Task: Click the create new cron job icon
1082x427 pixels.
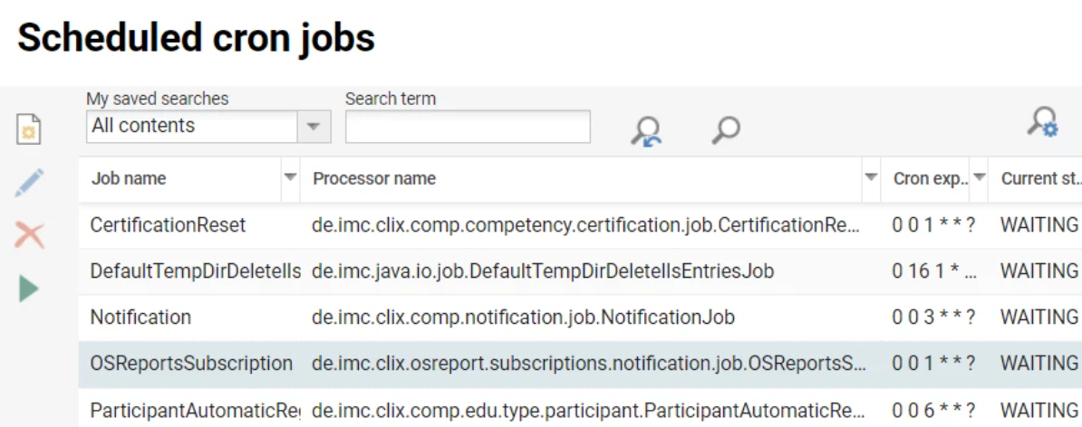Action: coord(30,130)
